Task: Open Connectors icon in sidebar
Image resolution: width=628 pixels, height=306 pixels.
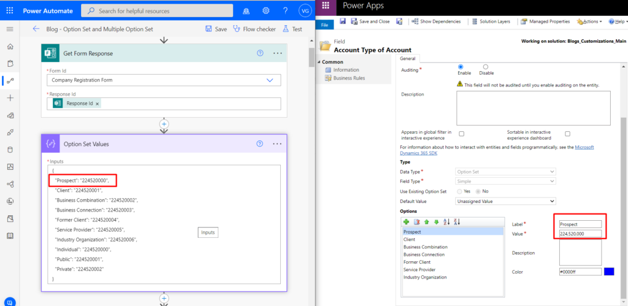Action: 10,132
